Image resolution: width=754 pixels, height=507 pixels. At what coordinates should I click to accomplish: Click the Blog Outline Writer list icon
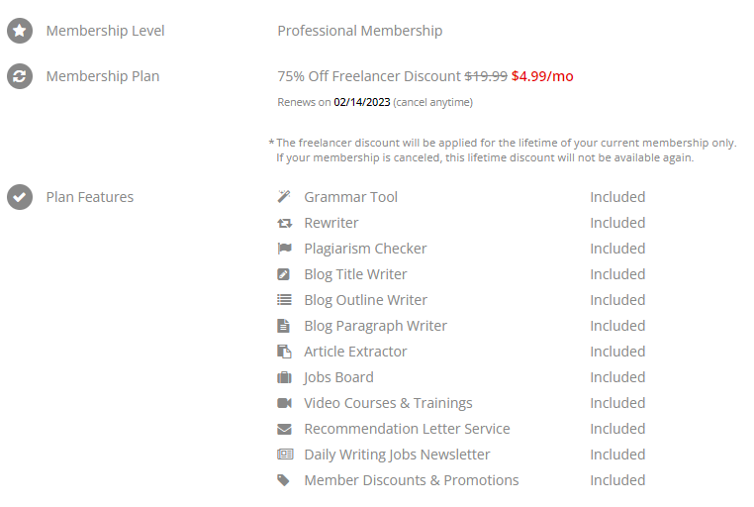tap(284, 300)
